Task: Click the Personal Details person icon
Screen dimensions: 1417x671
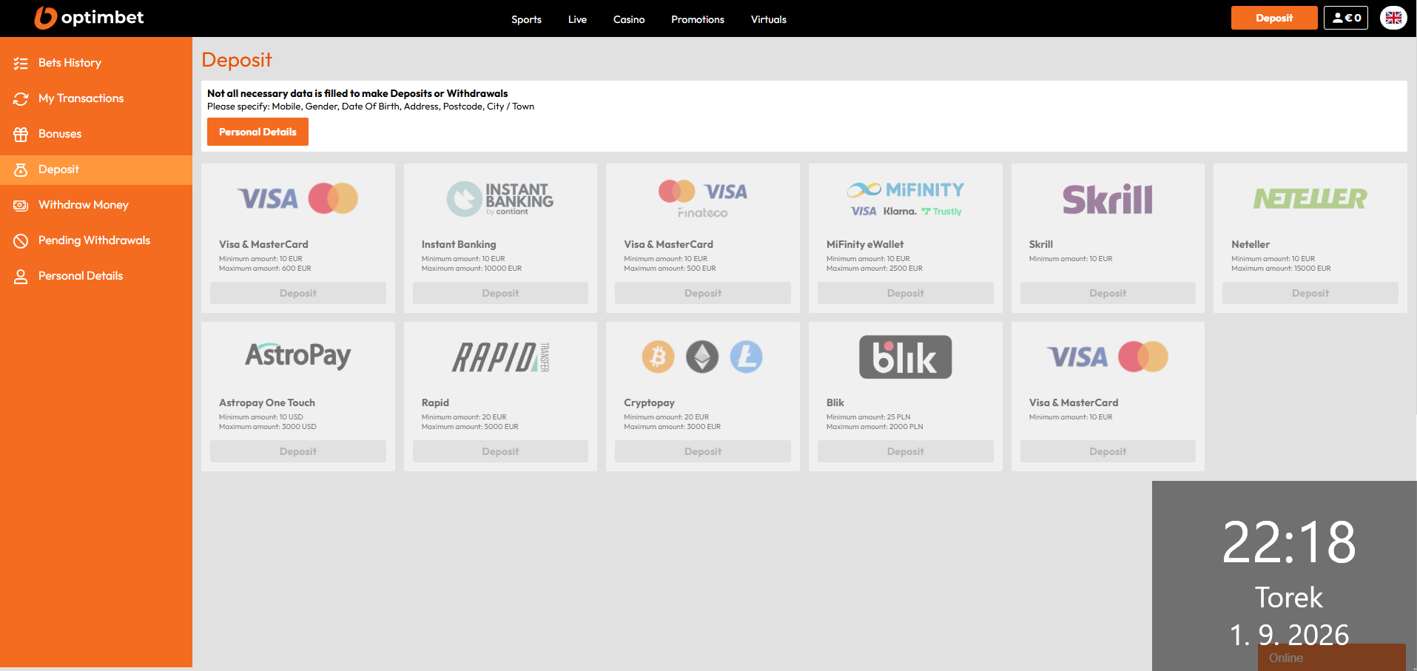Action: pos(21,277)
